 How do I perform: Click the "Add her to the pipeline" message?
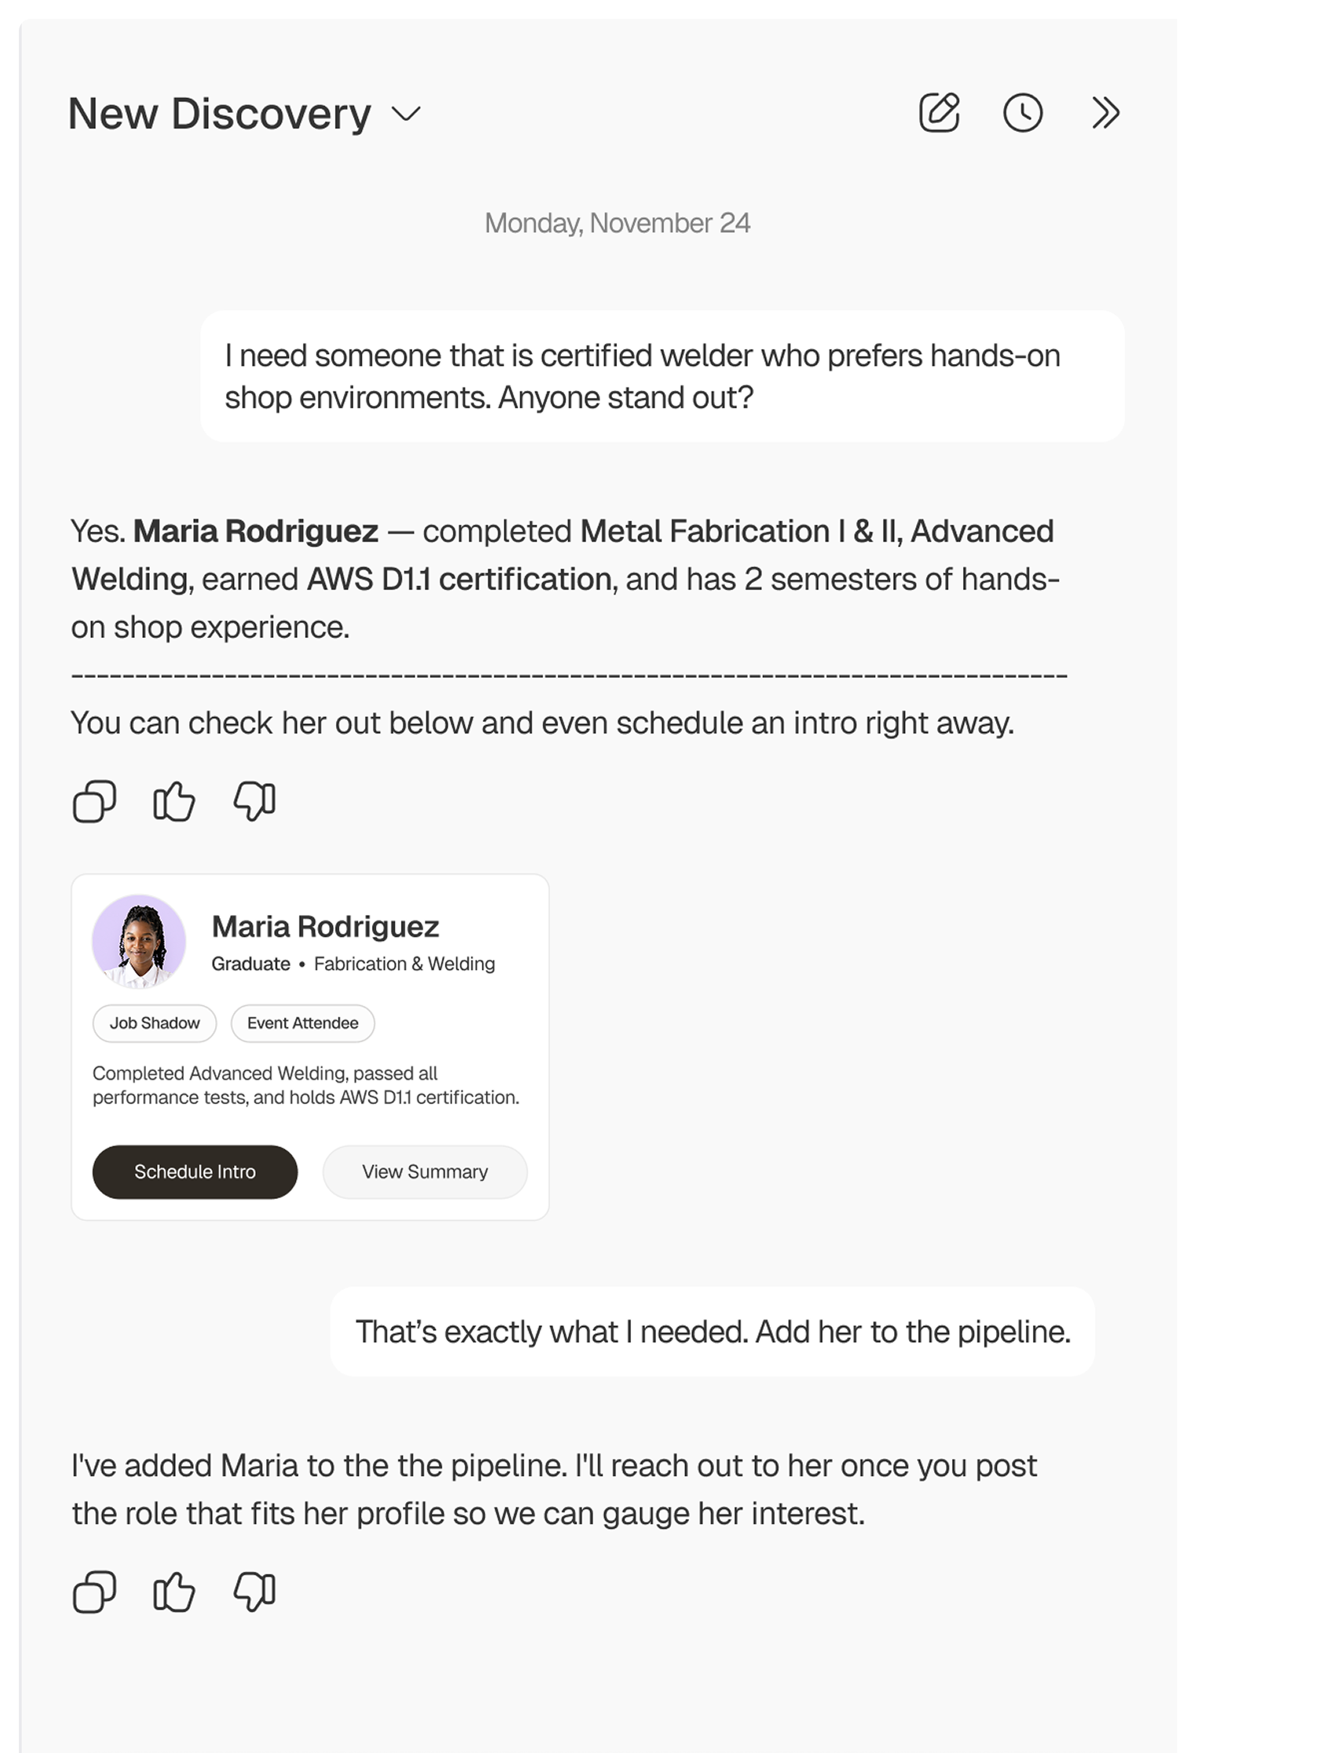point(712,1332)
